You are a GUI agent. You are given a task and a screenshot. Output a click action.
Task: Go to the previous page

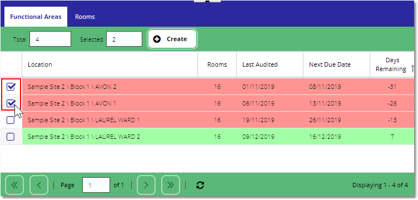pyautogui.click(x=39, y=185)
